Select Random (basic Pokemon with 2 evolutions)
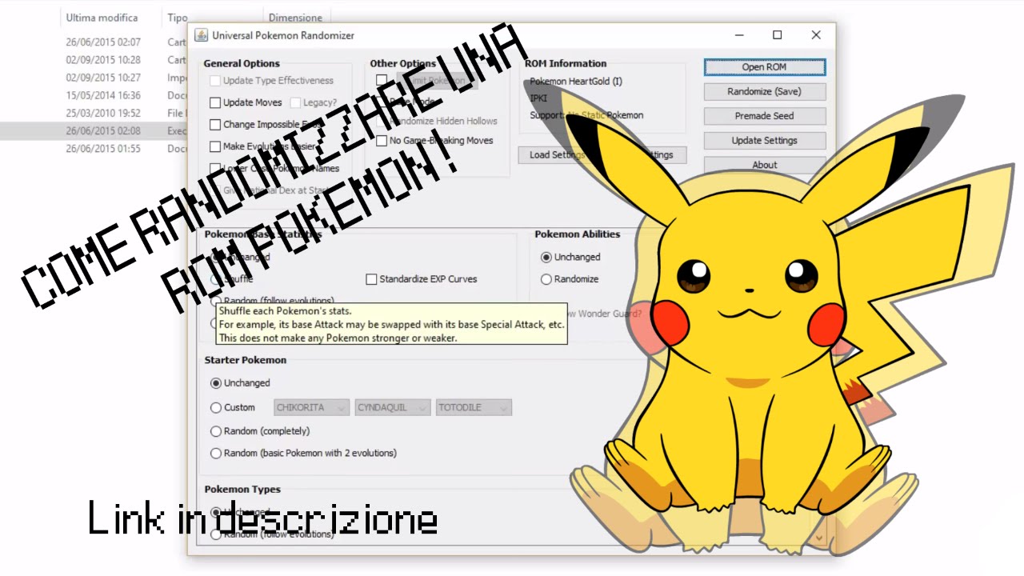 click(216, 453)
